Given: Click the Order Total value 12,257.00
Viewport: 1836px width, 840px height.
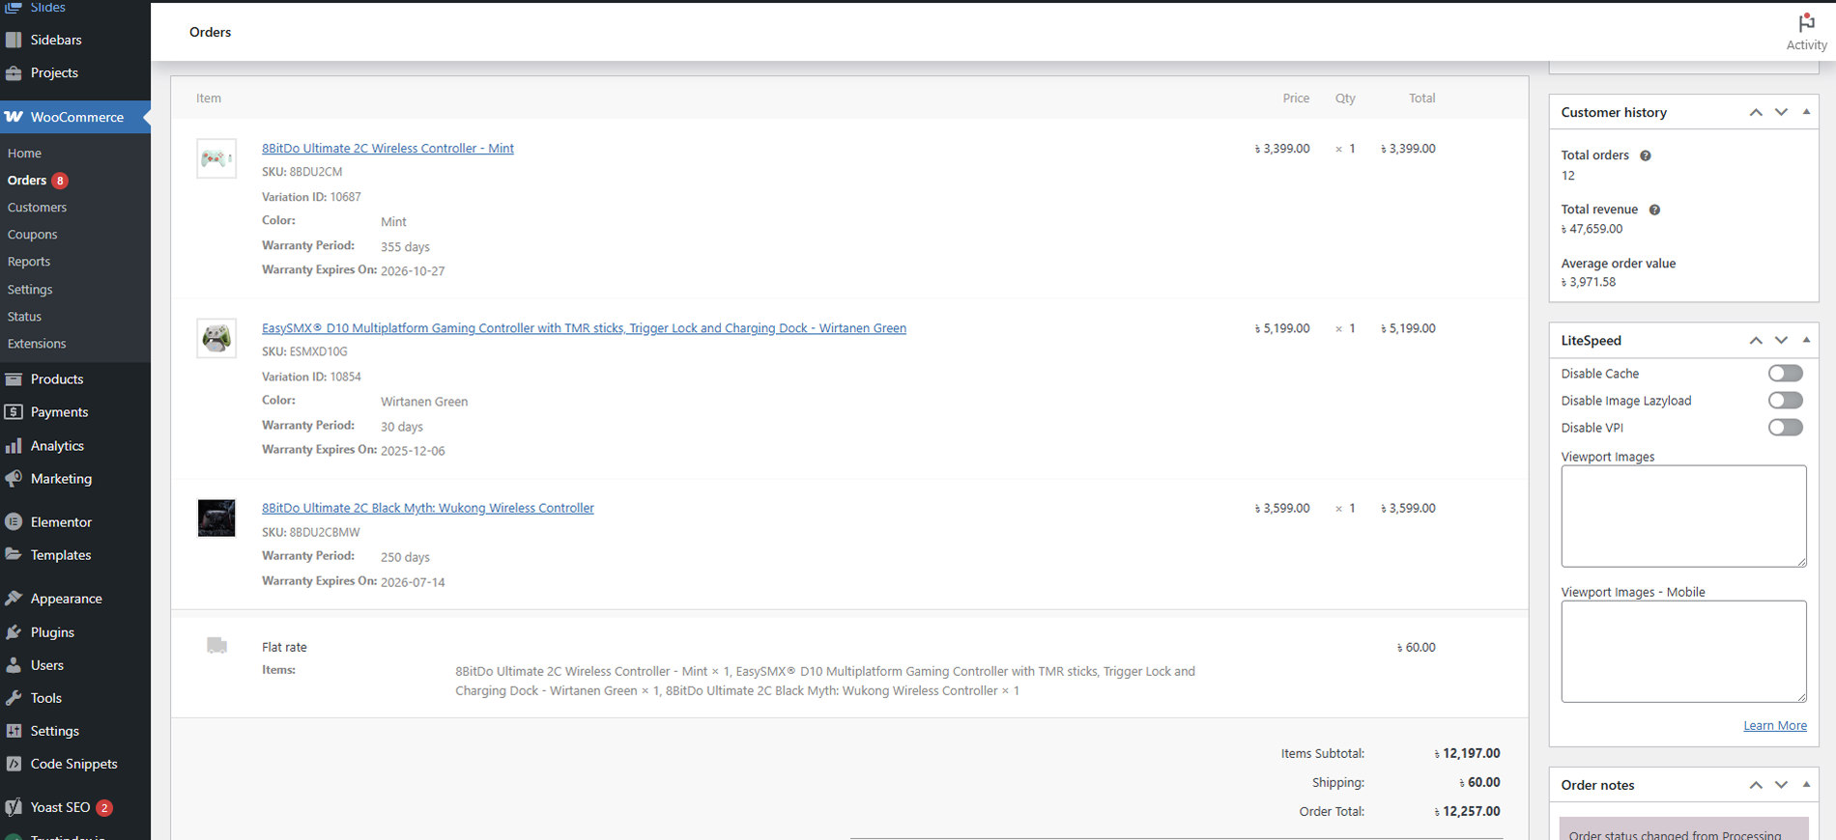Looking at the screenshot, I should click(1467, 811).
